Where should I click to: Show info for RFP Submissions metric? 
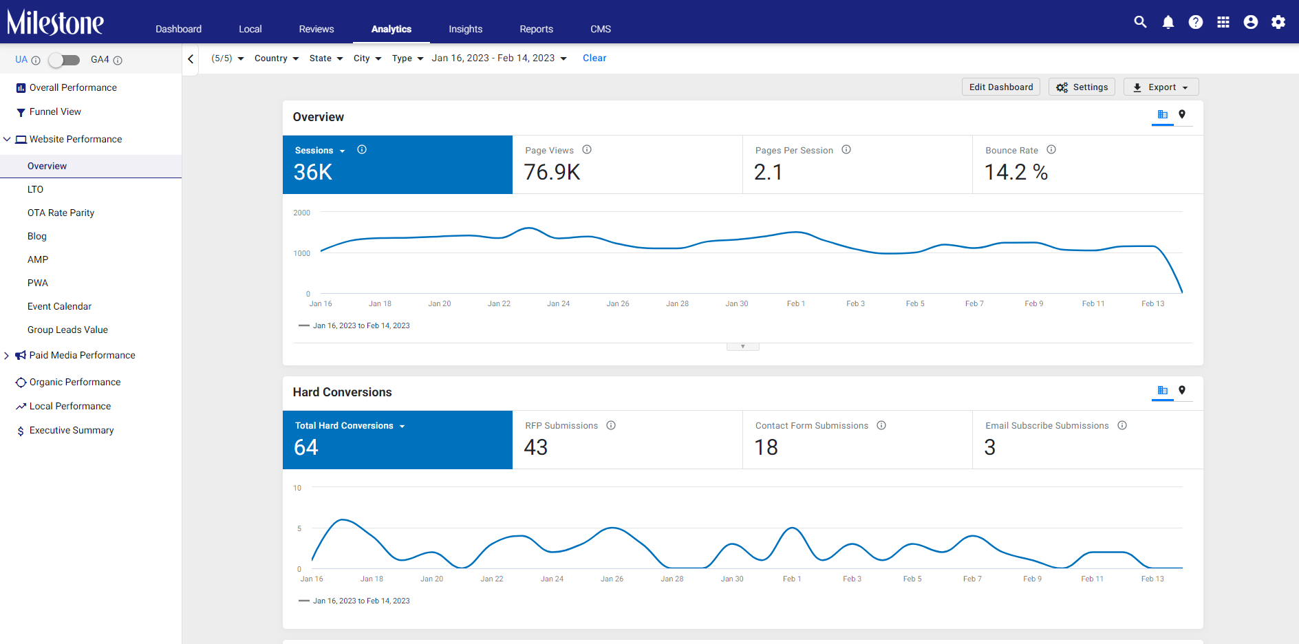click(x=611, y=425)
